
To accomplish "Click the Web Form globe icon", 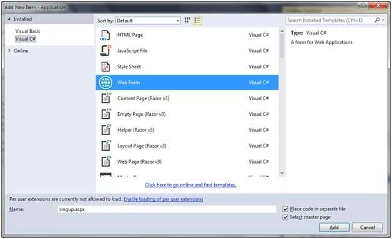I will pos(105,83).
